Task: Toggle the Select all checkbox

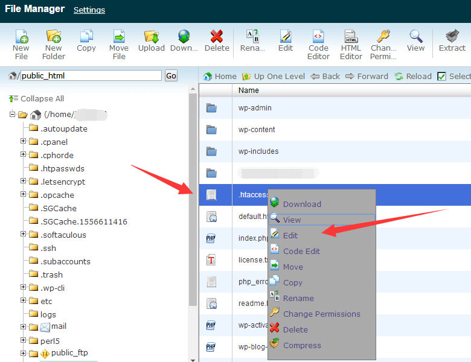Action: [441, 76]
